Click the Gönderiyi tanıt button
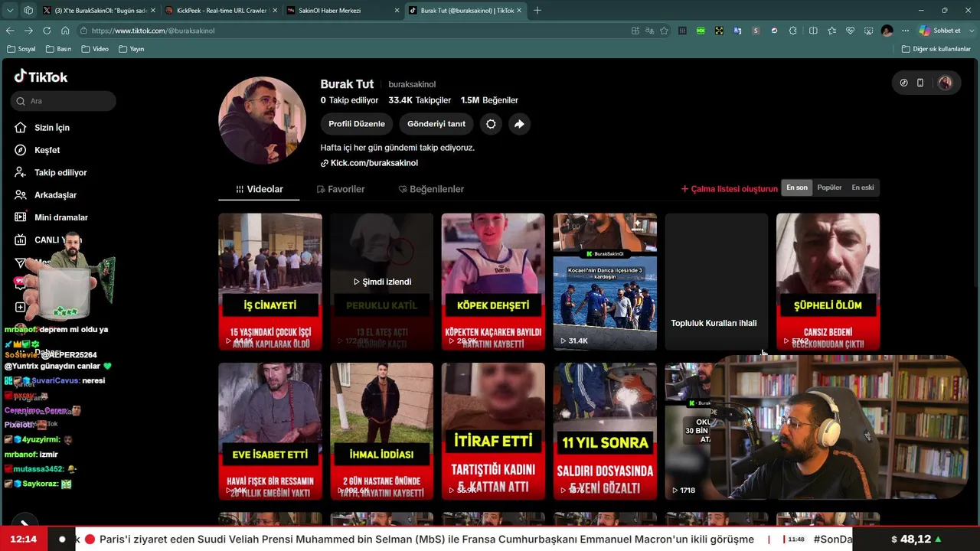 (436, 124)
